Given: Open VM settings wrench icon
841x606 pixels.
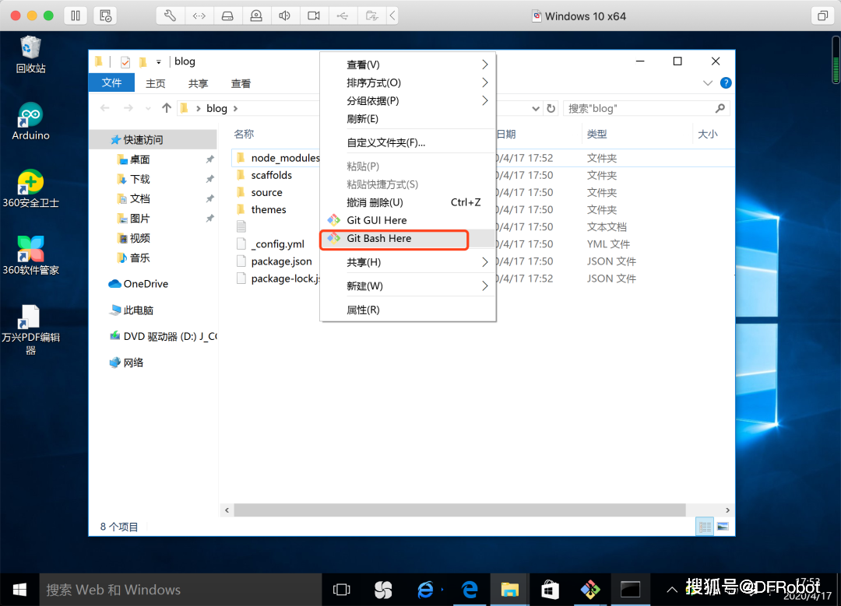Looking at the screenshot, I should 170,16.
